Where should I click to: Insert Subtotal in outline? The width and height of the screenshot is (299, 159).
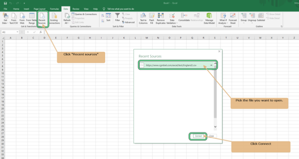click(x=261, y=17)
